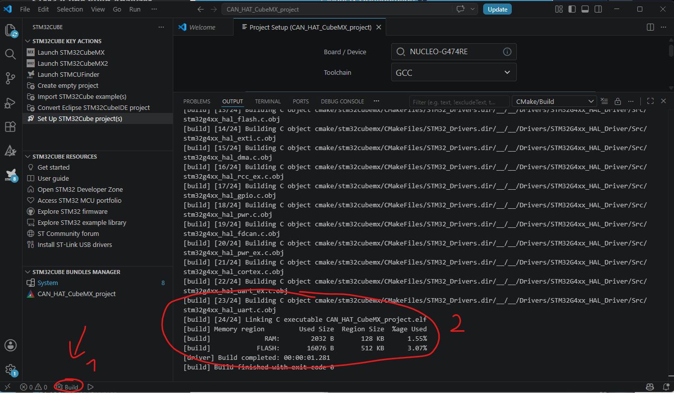Open the Customize Layout icon
Screen dimensions: 674x393
click(559, 9)
